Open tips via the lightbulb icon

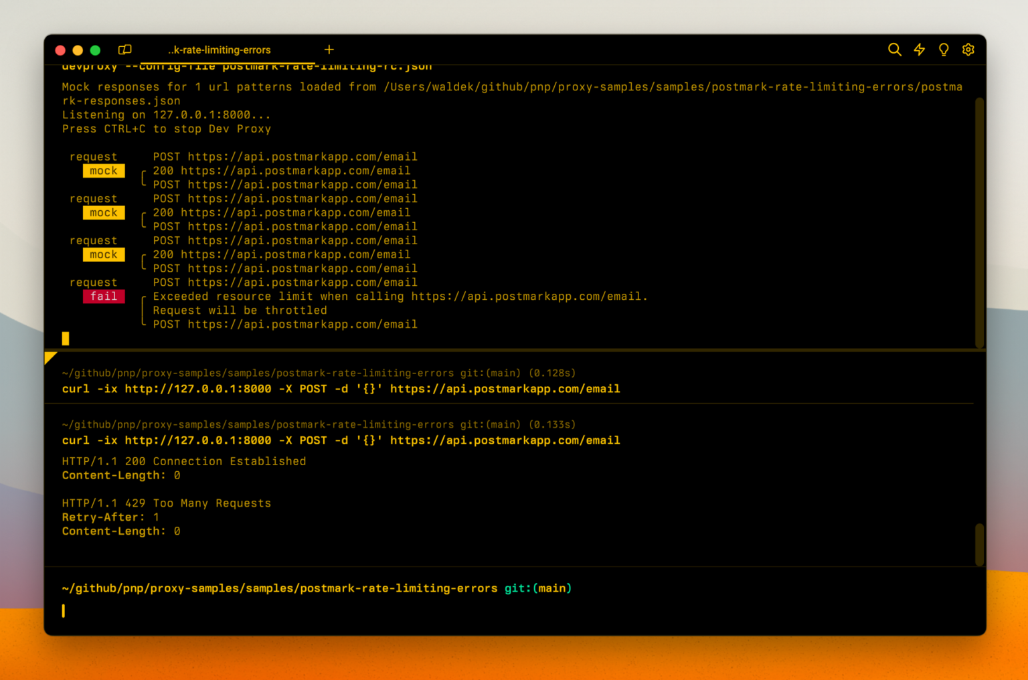[x=944, y=50]
